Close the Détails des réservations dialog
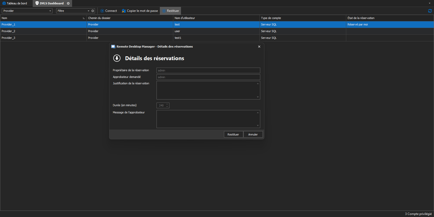434x217 pixels. point(259,47)
